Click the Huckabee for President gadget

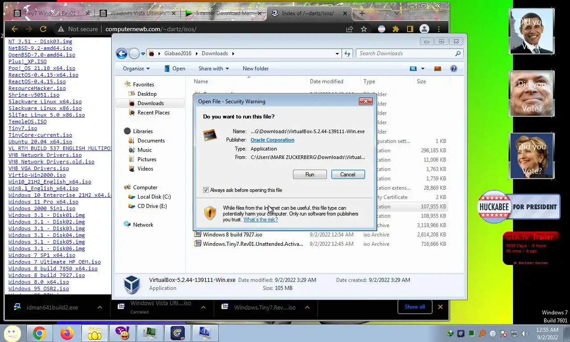pyautogui.click(x=519, y=207)
